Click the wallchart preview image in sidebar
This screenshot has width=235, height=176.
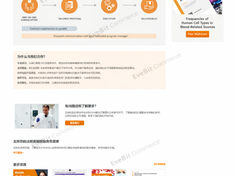click(197, 7)
